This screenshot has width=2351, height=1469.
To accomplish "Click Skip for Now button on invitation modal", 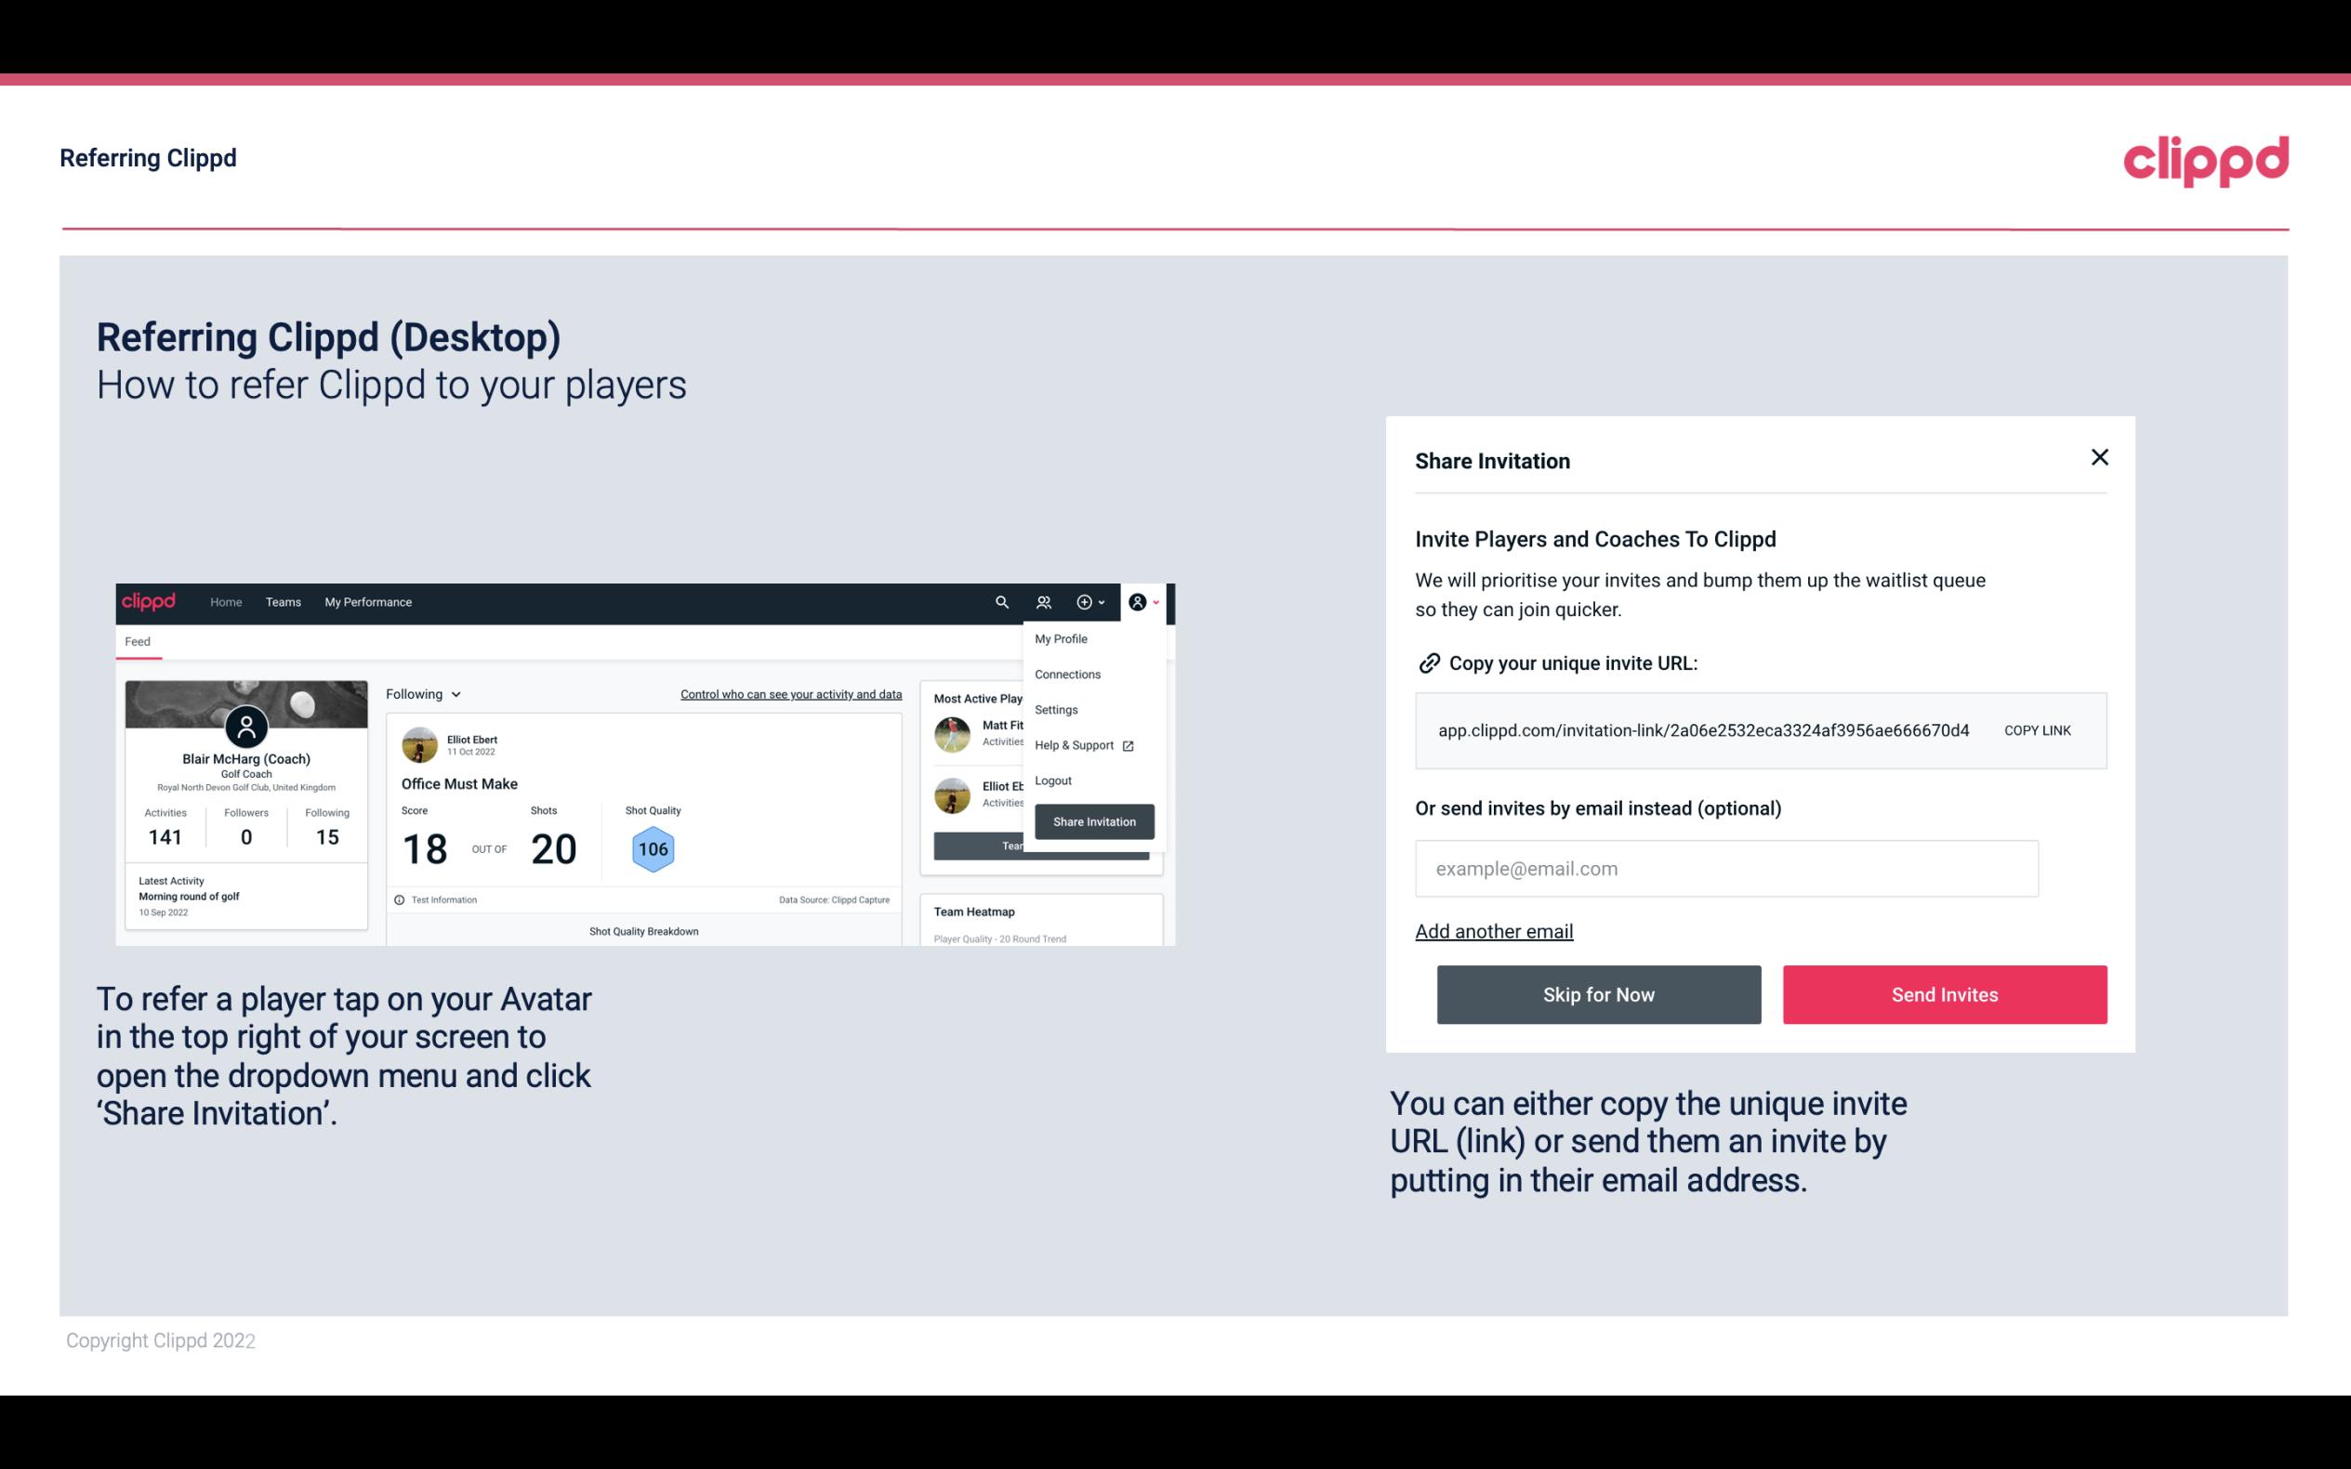I will coord(1598,993).
